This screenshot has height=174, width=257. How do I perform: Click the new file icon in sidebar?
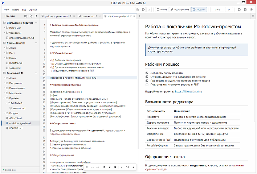31,16
